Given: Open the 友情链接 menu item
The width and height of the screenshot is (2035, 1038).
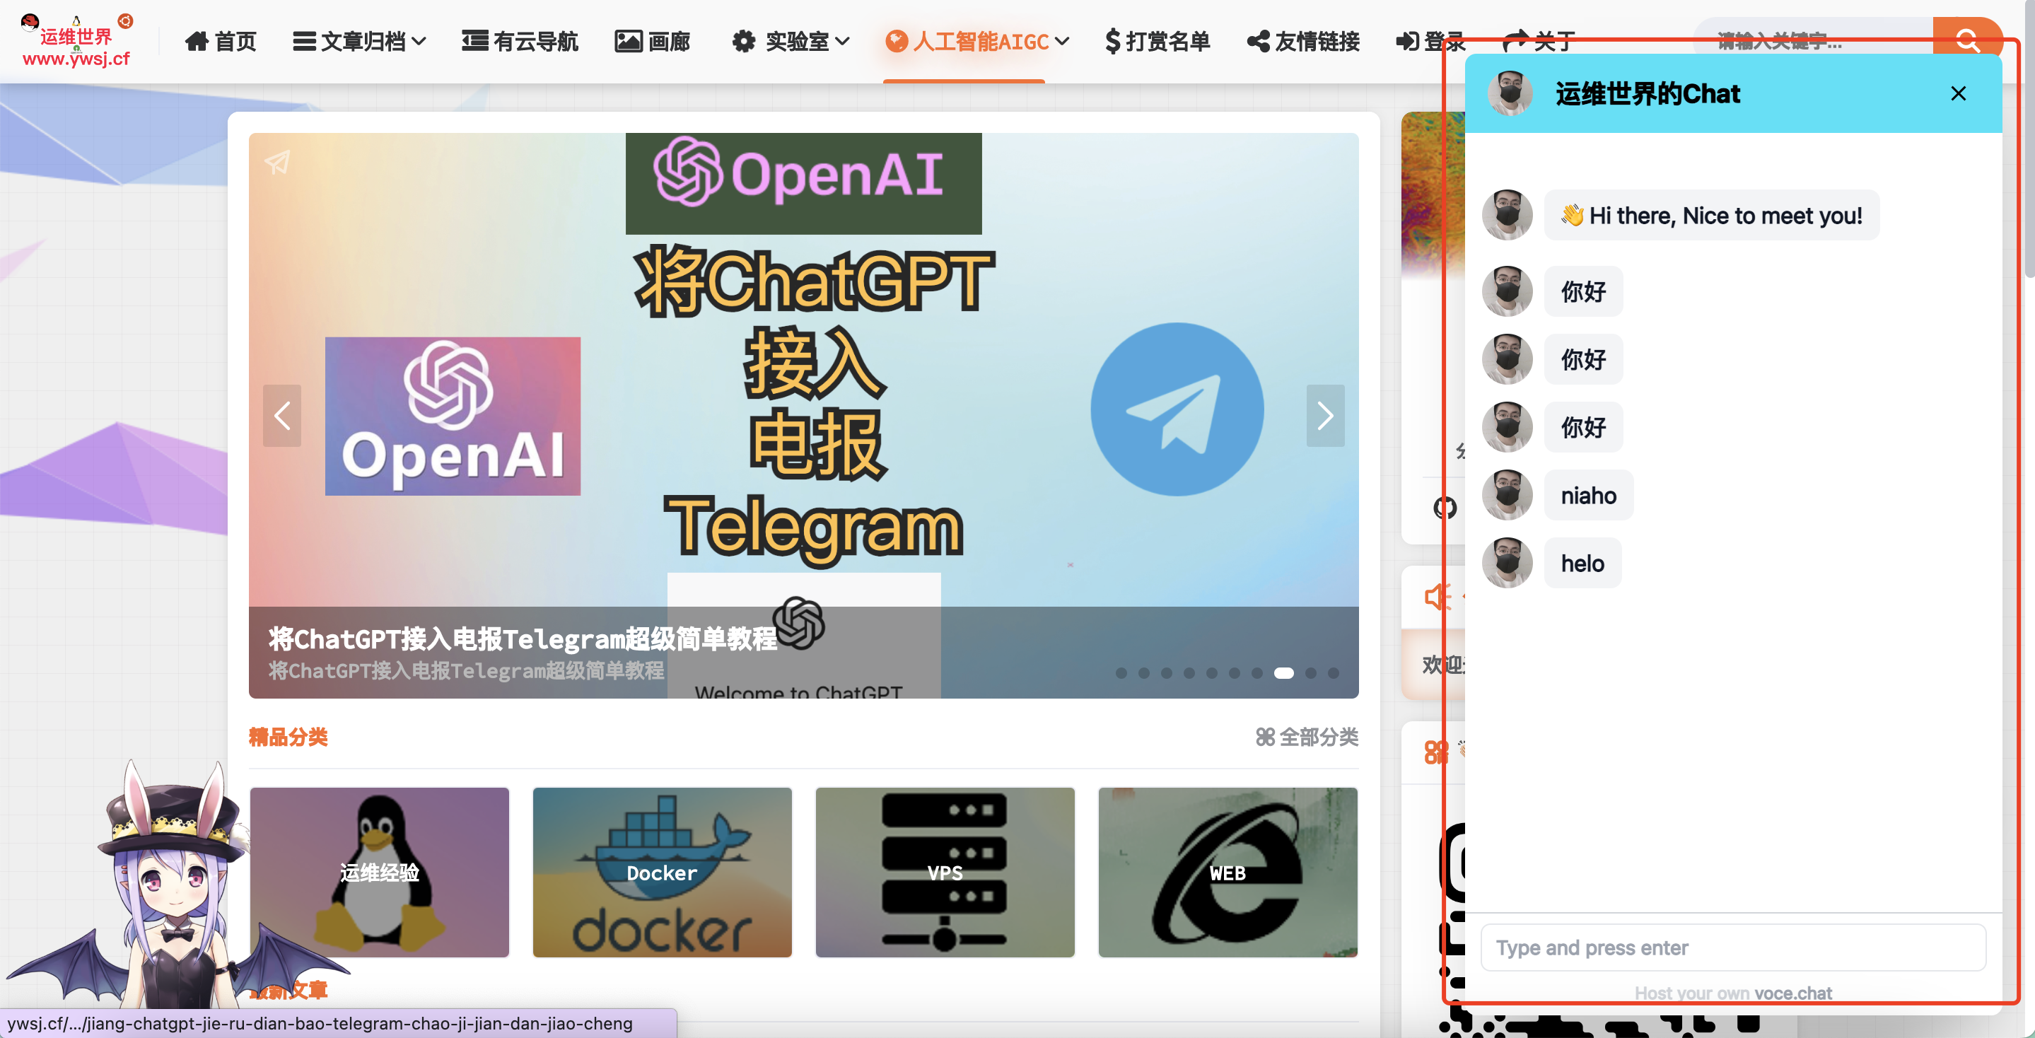Looking at the screenshot, I should (1303, 41).
